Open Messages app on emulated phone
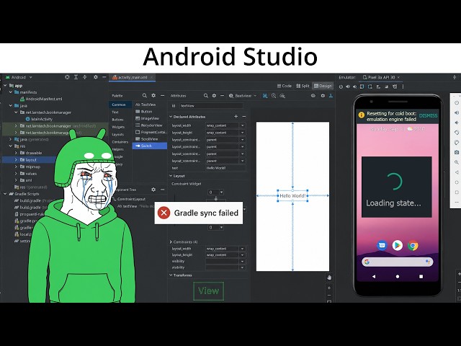The height and width of the screenshot is (346, 461). [x=382, y=245]
